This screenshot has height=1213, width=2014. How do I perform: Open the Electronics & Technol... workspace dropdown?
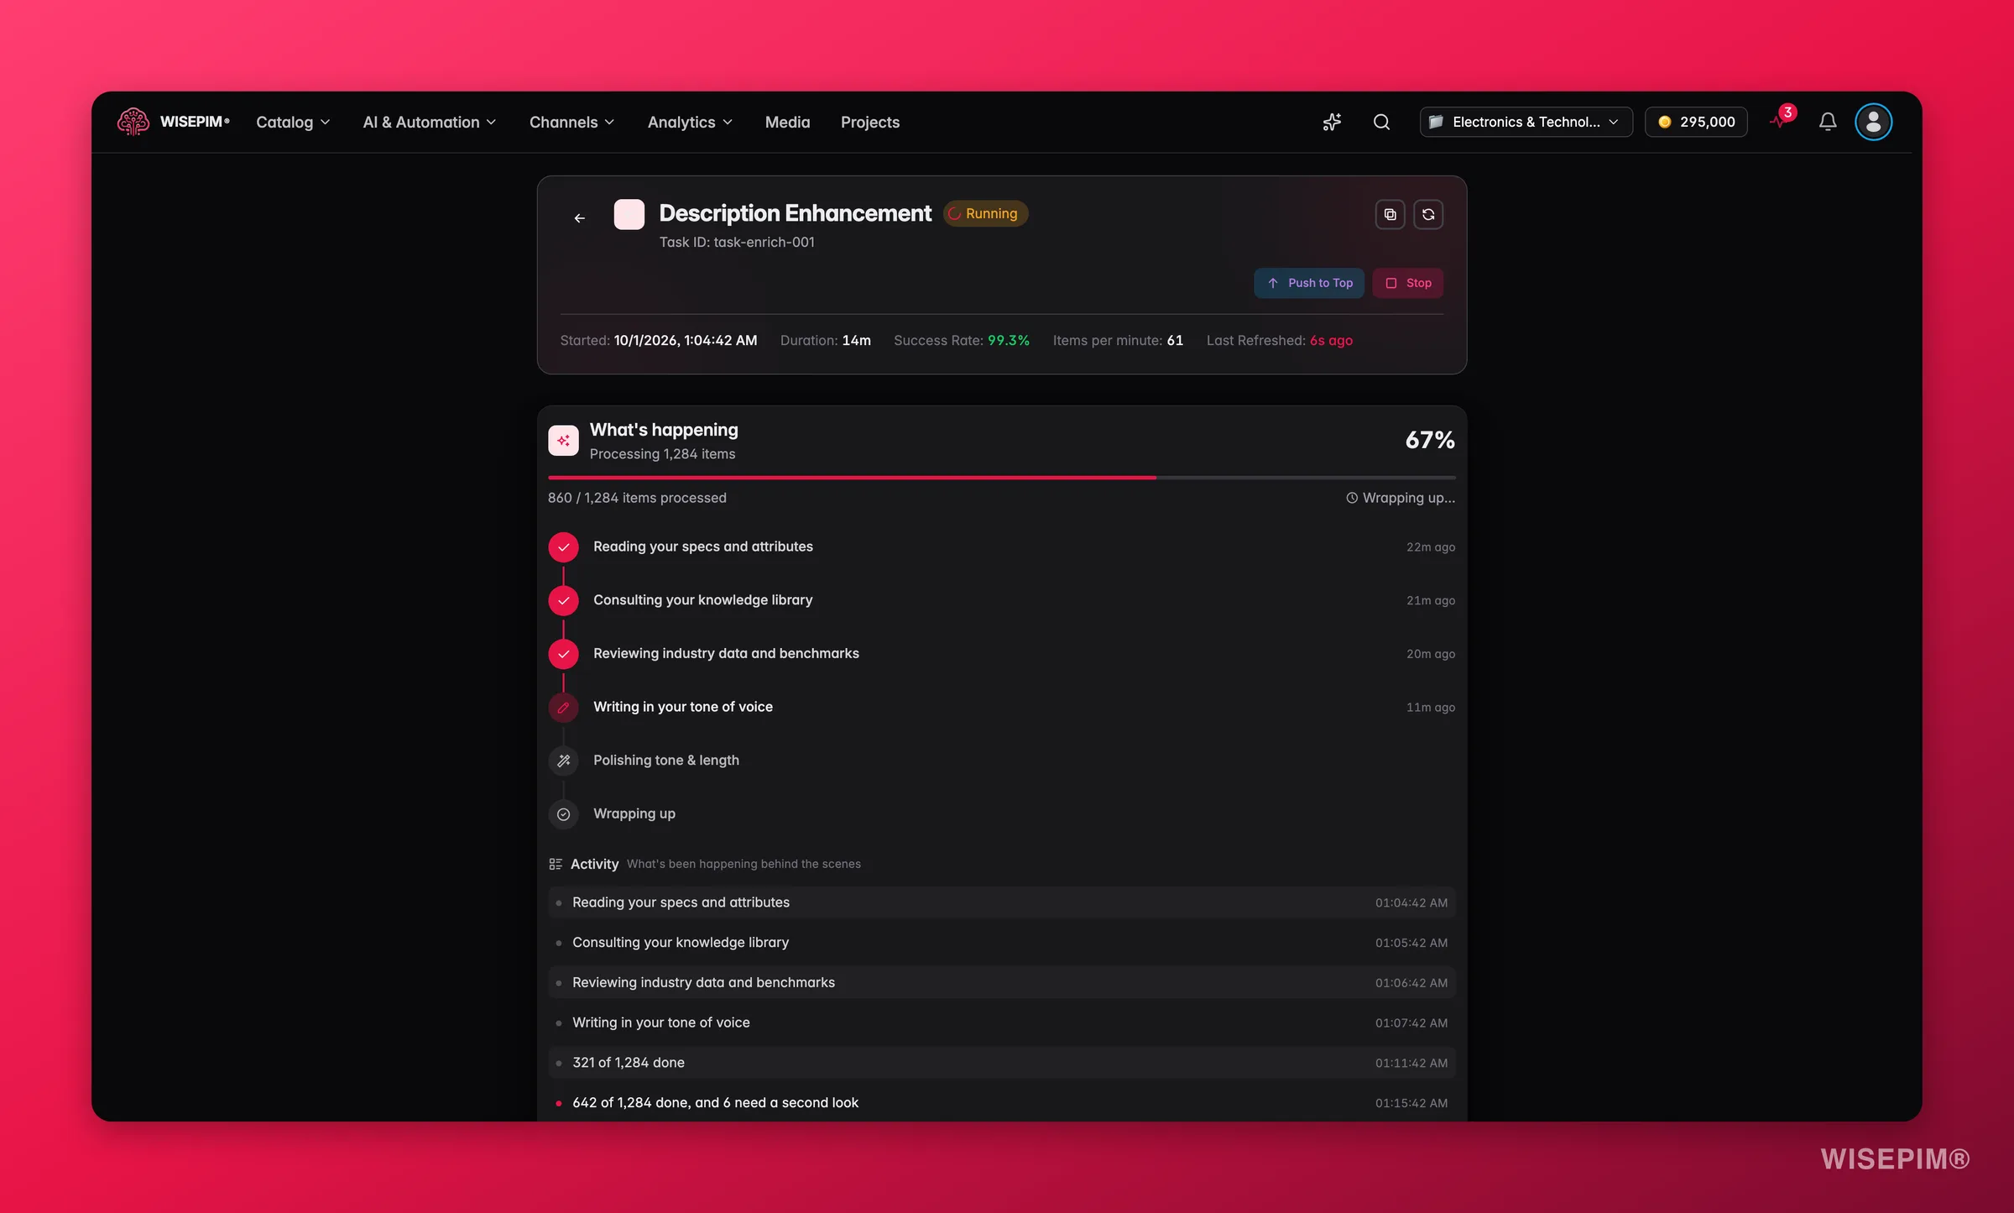(1526, 123)
